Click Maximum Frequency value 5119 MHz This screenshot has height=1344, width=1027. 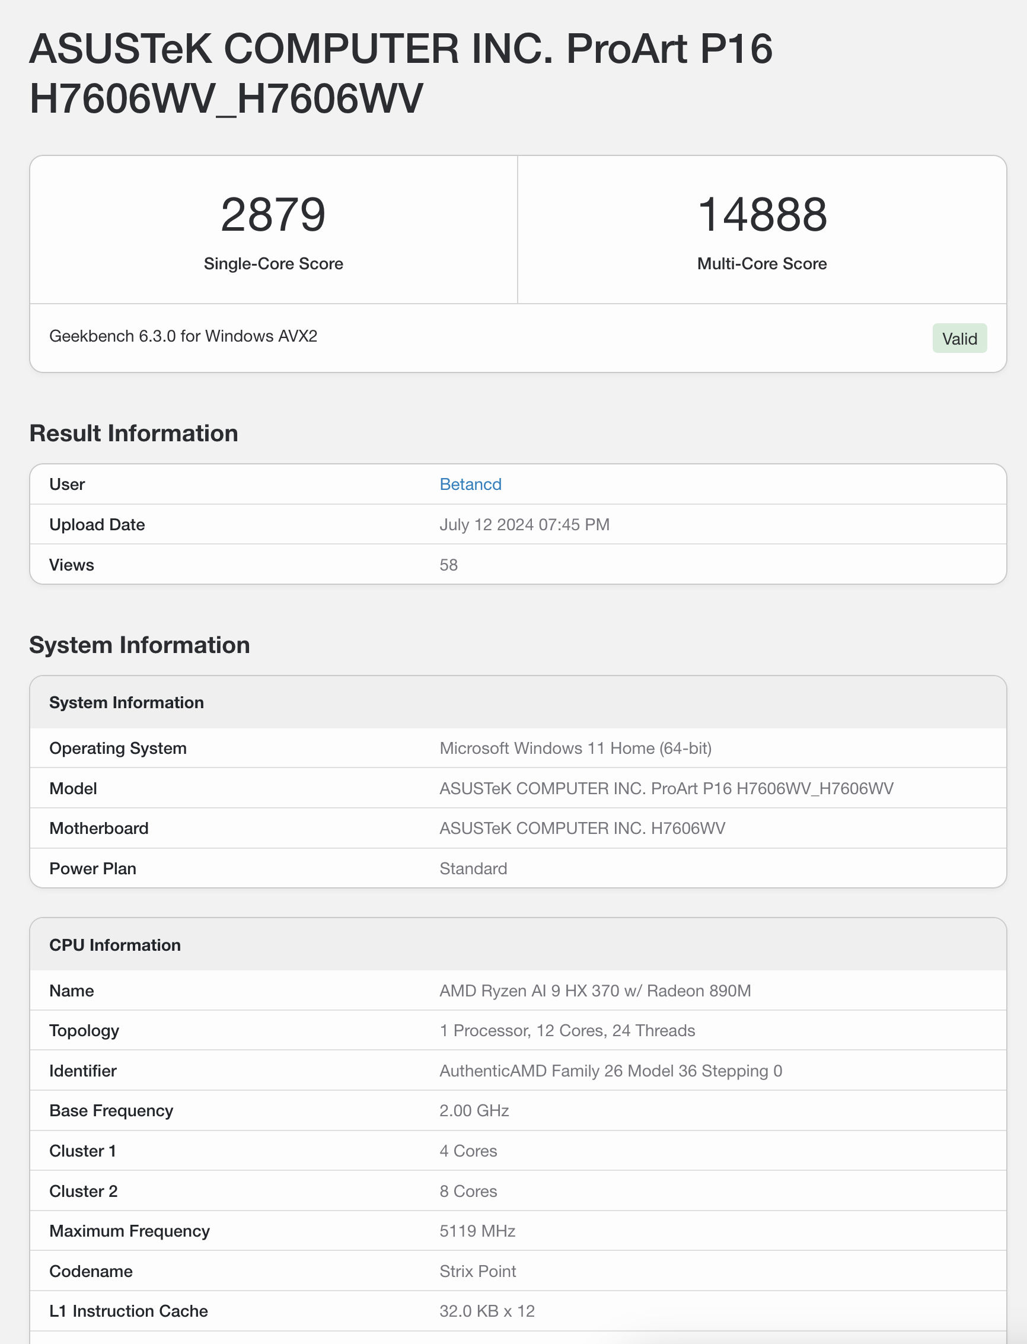point(477,1231)
